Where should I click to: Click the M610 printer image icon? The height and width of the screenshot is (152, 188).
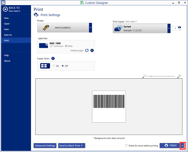click(x=46, y=28)
